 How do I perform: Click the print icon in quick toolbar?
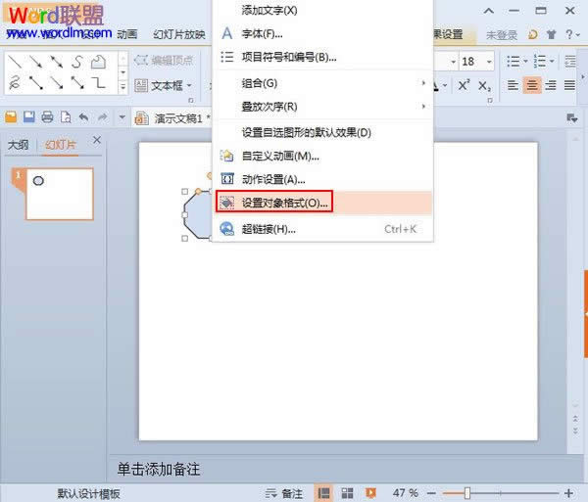pyautogui.click(x=47, y=117)
